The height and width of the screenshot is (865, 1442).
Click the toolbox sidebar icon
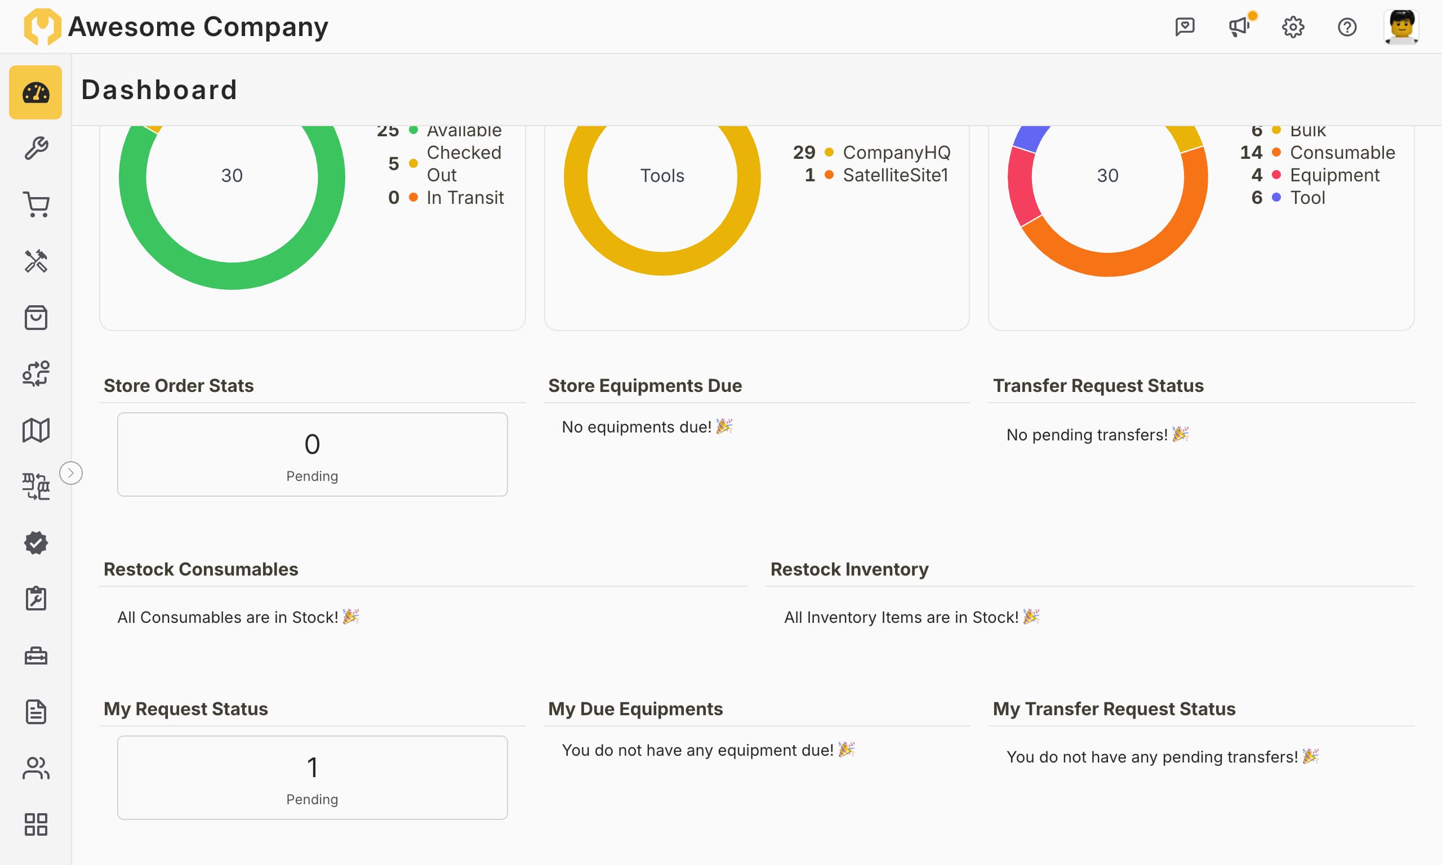tap(35, 655)
